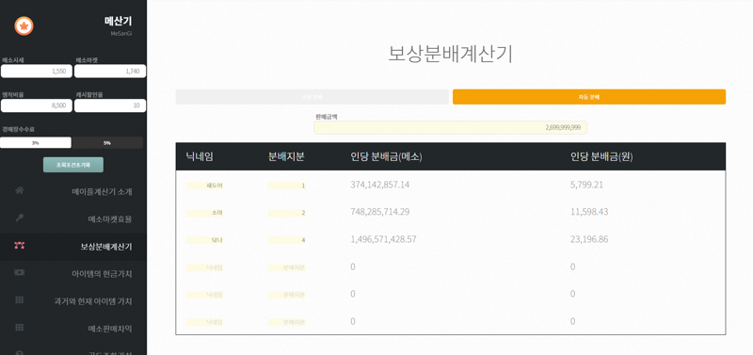Image resolution: width=753 pixels, height=355 pixels.
Task: Click the 조회조건초기화 reset button
Action: [73, 165]
